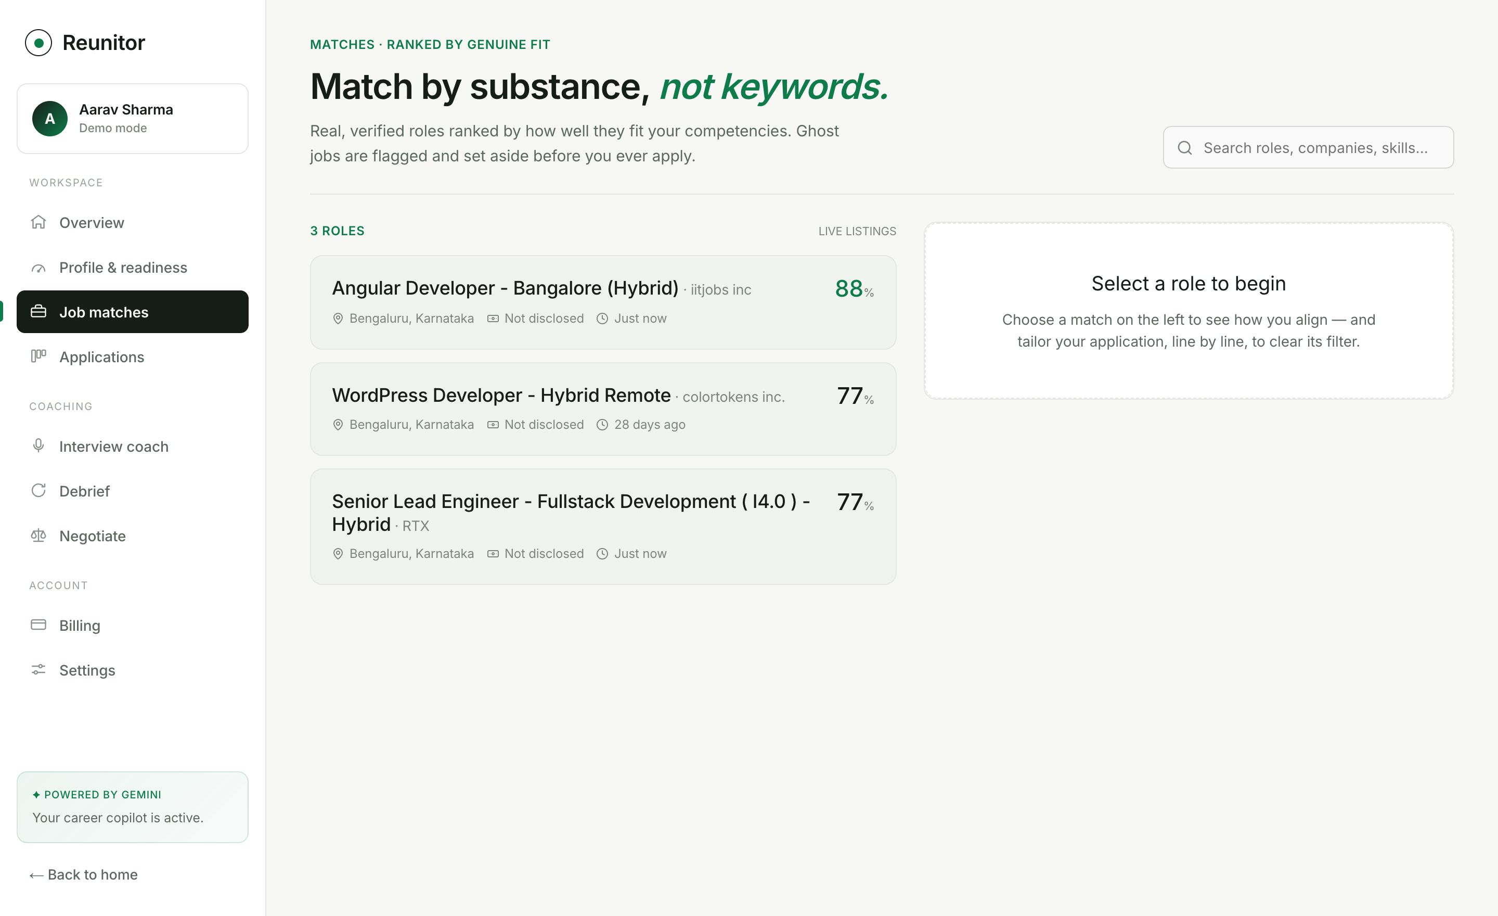Open Interview coach
Screen dimensions: 1498x916
point(133,447)
